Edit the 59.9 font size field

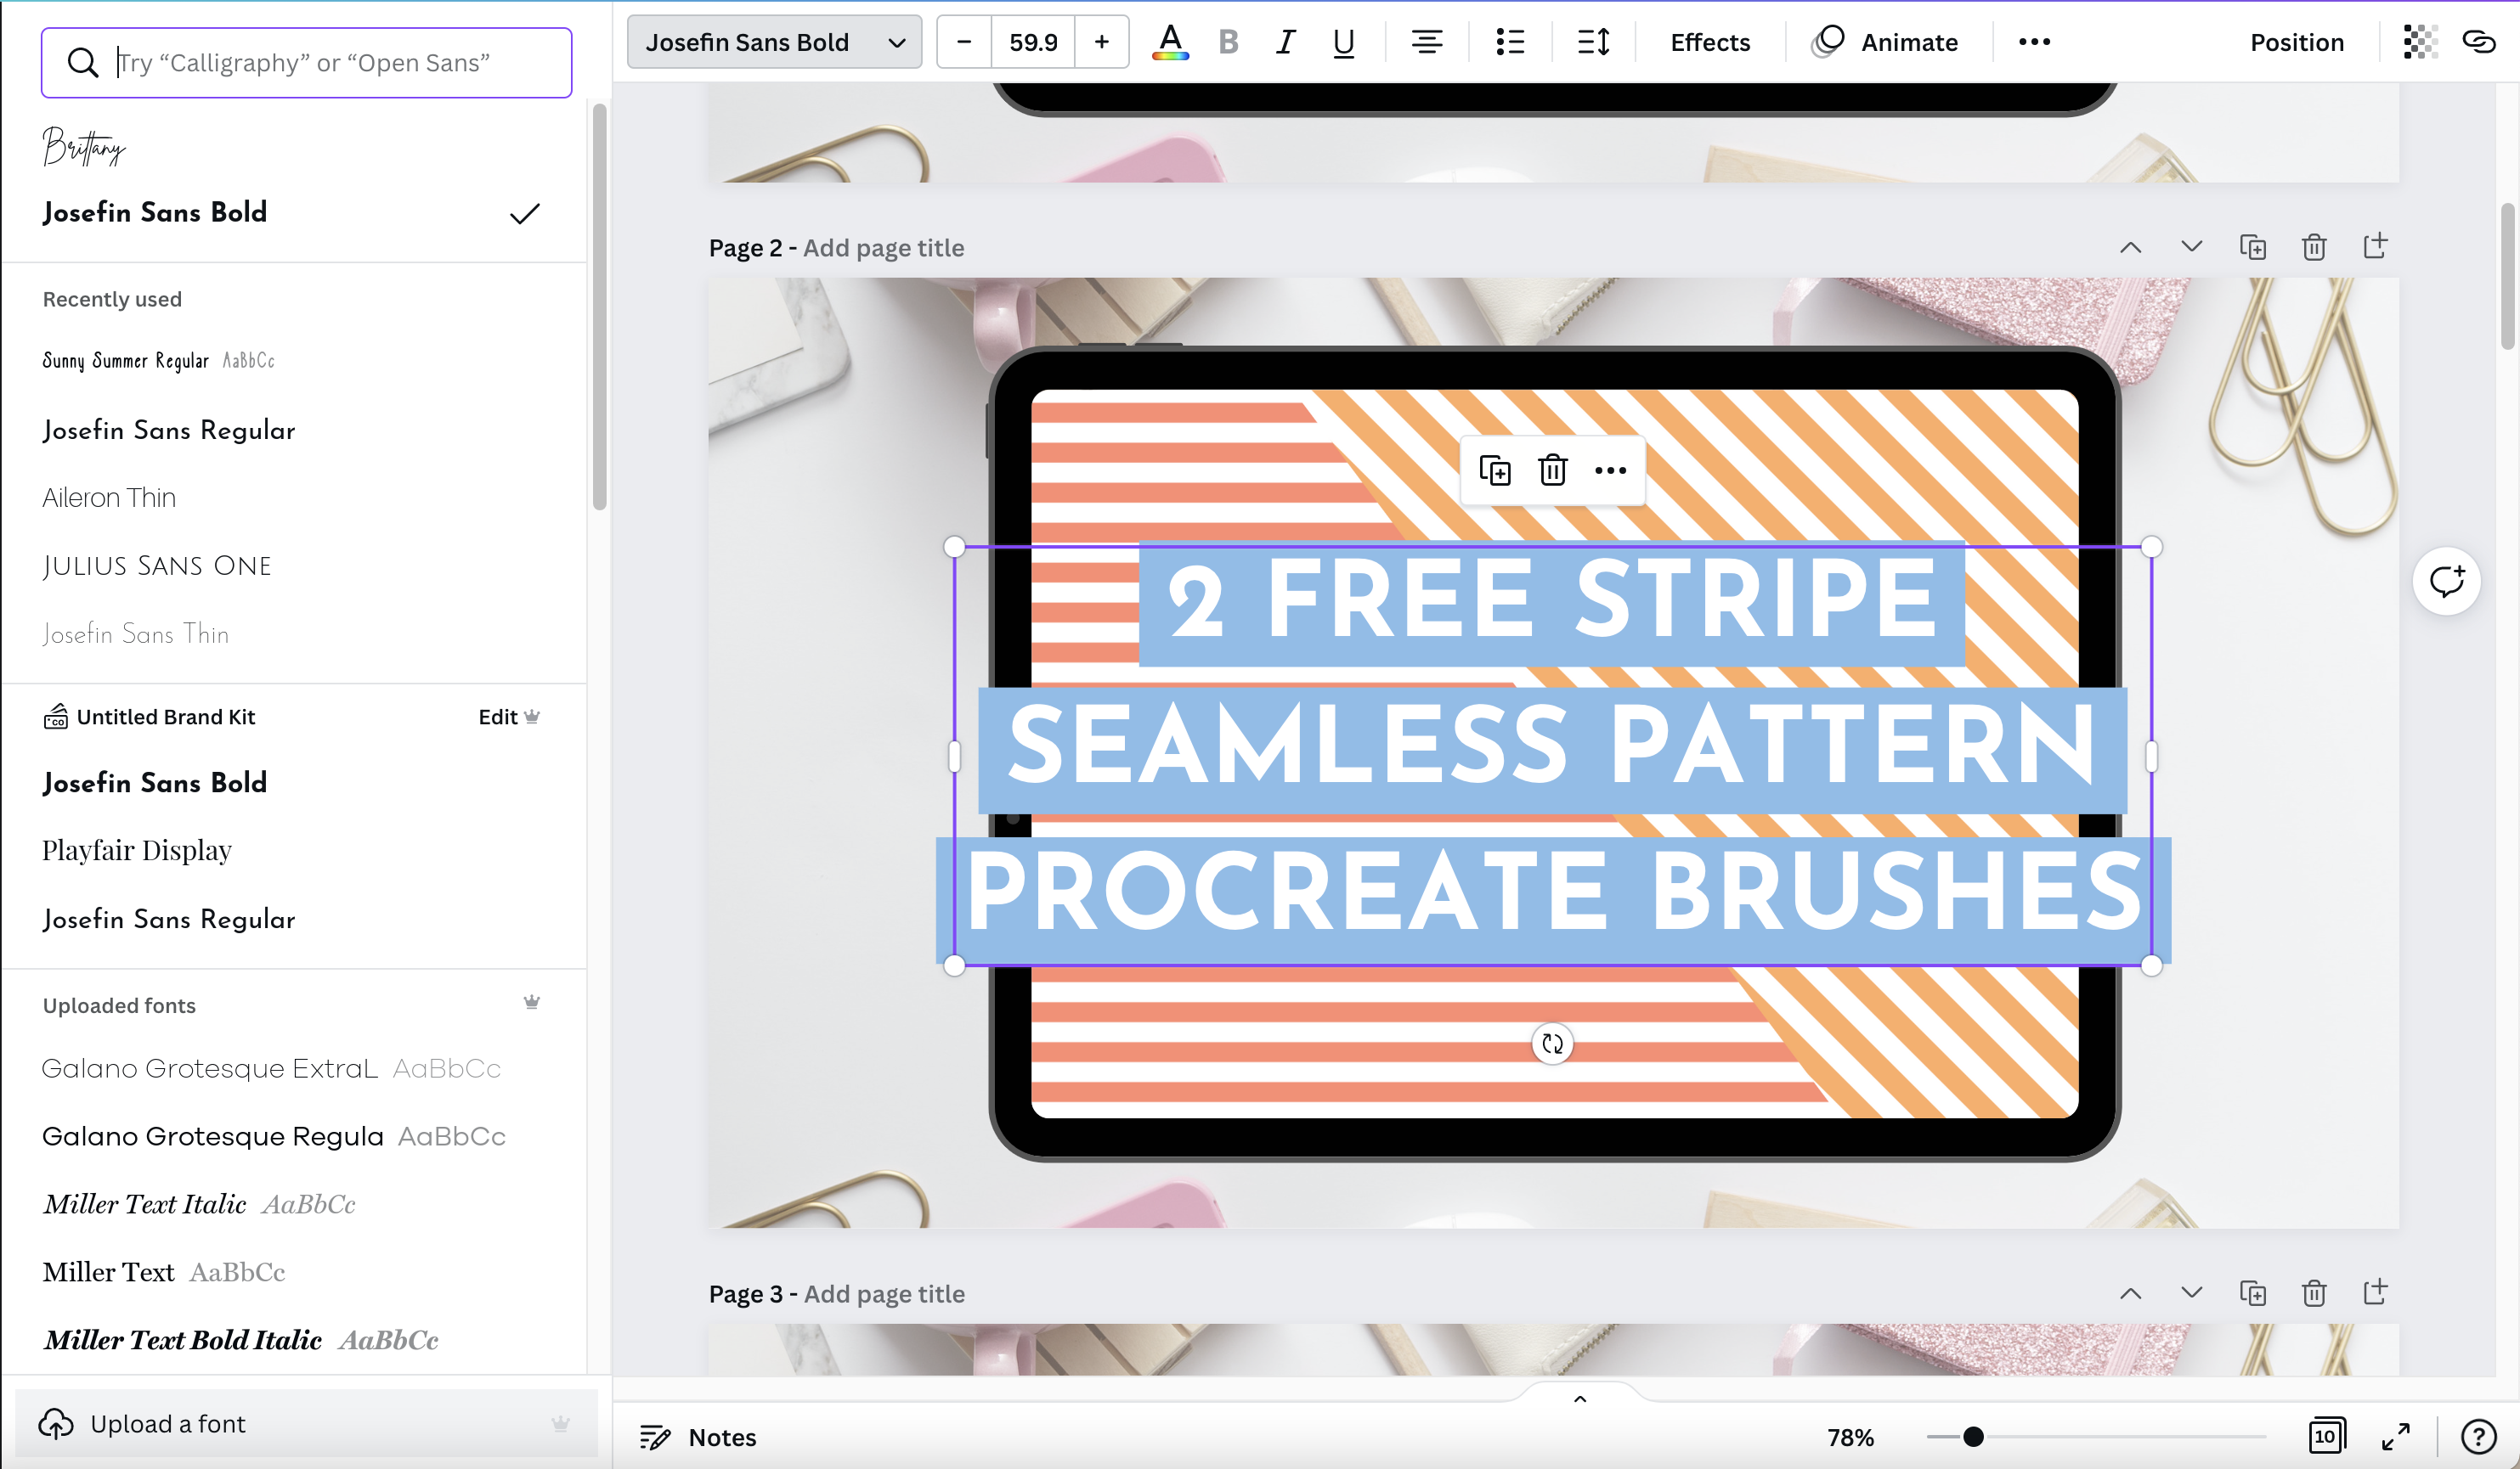[x=1033, y=42]
